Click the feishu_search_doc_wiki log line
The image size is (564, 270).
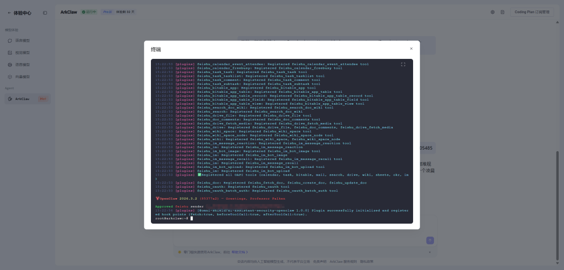(244, 108)
